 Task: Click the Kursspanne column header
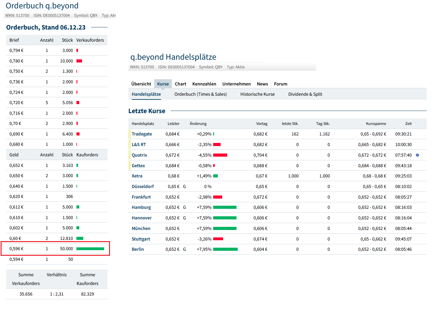click(376, 124)
